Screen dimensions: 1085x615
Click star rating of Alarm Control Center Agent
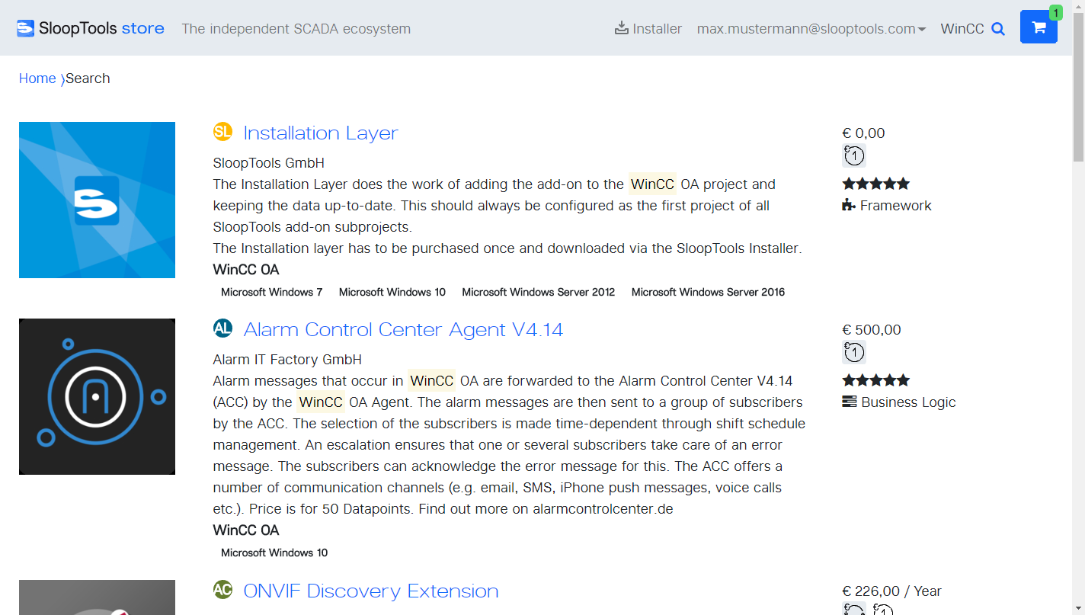pos(876,380)
